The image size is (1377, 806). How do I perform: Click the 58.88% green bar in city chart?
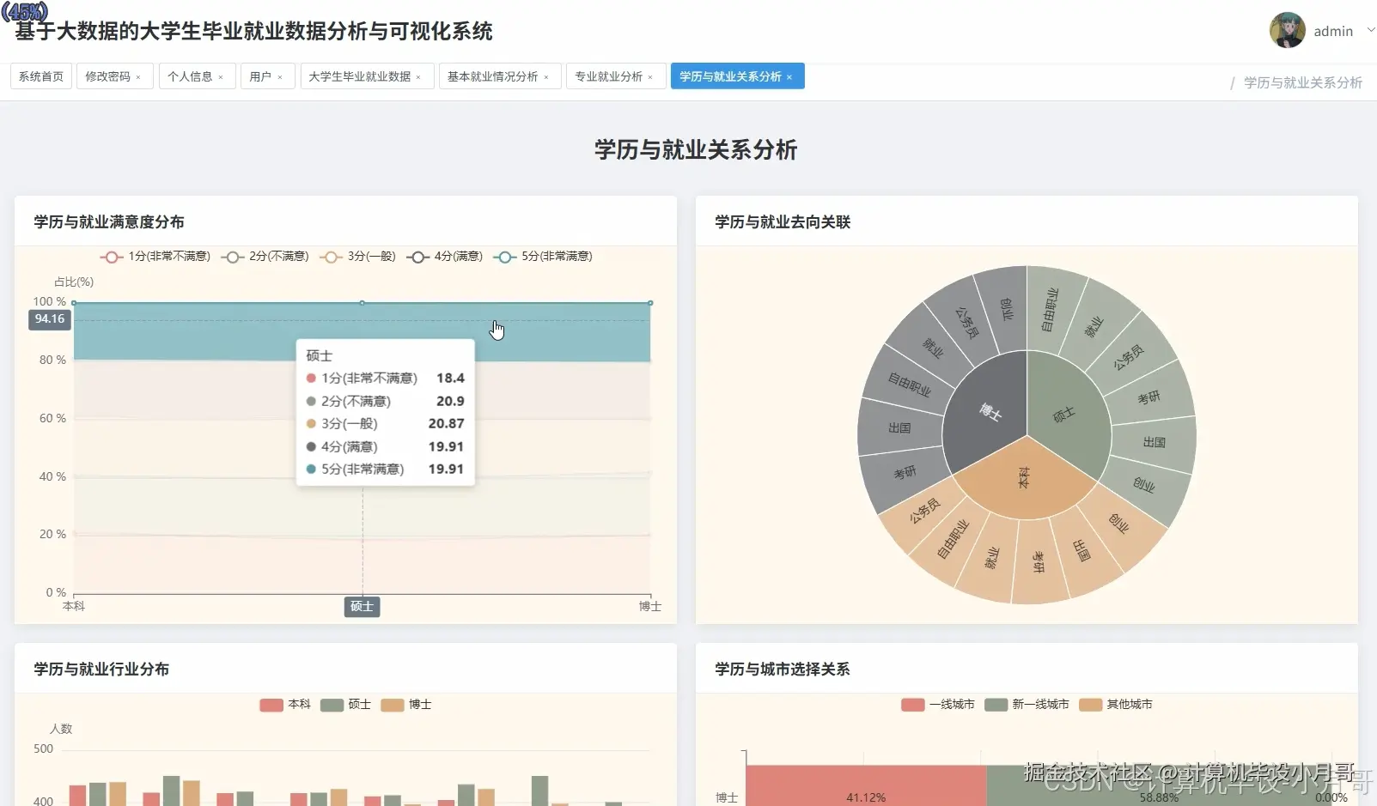coord(1158,785)
